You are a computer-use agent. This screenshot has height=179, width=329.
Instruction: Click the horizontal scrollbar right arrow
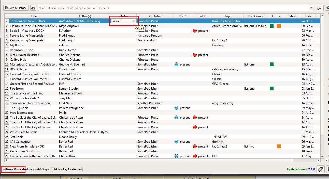(319, 160)
